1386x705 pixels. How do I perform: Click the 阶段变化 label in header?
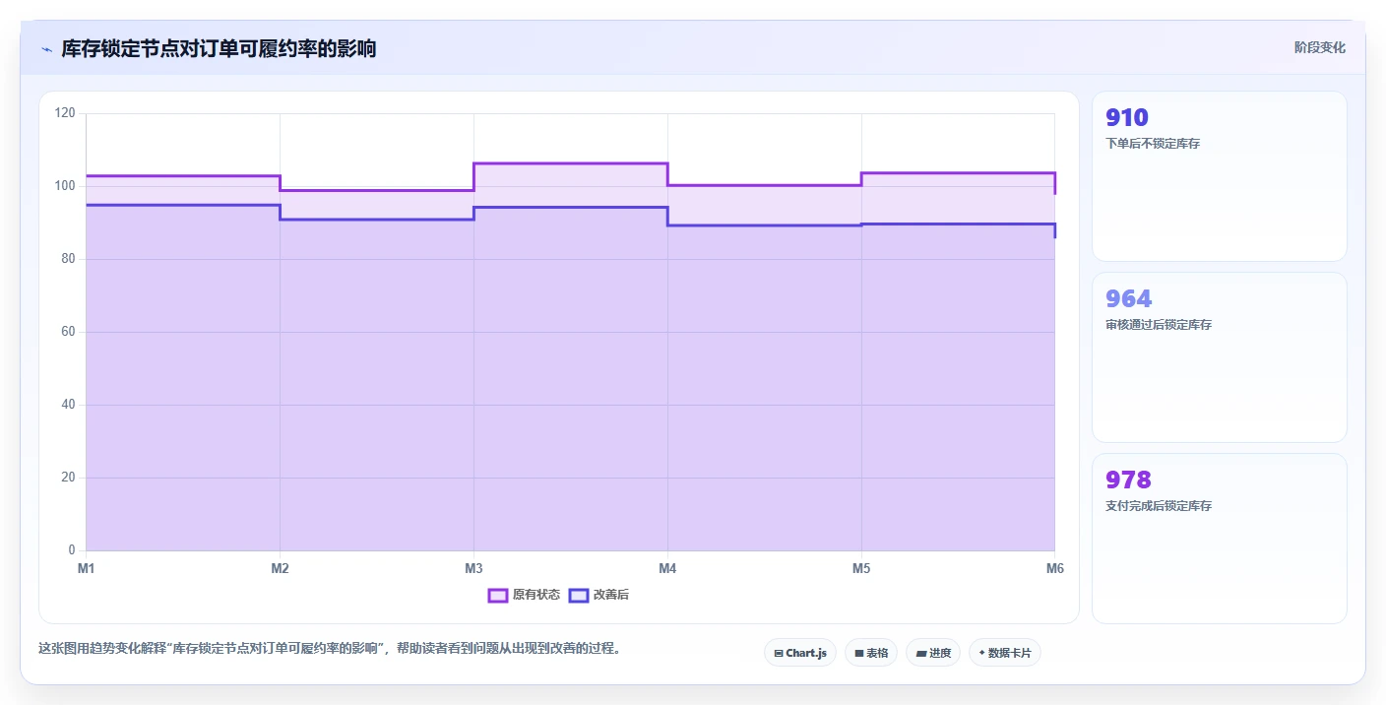[x=1319, y=48]
